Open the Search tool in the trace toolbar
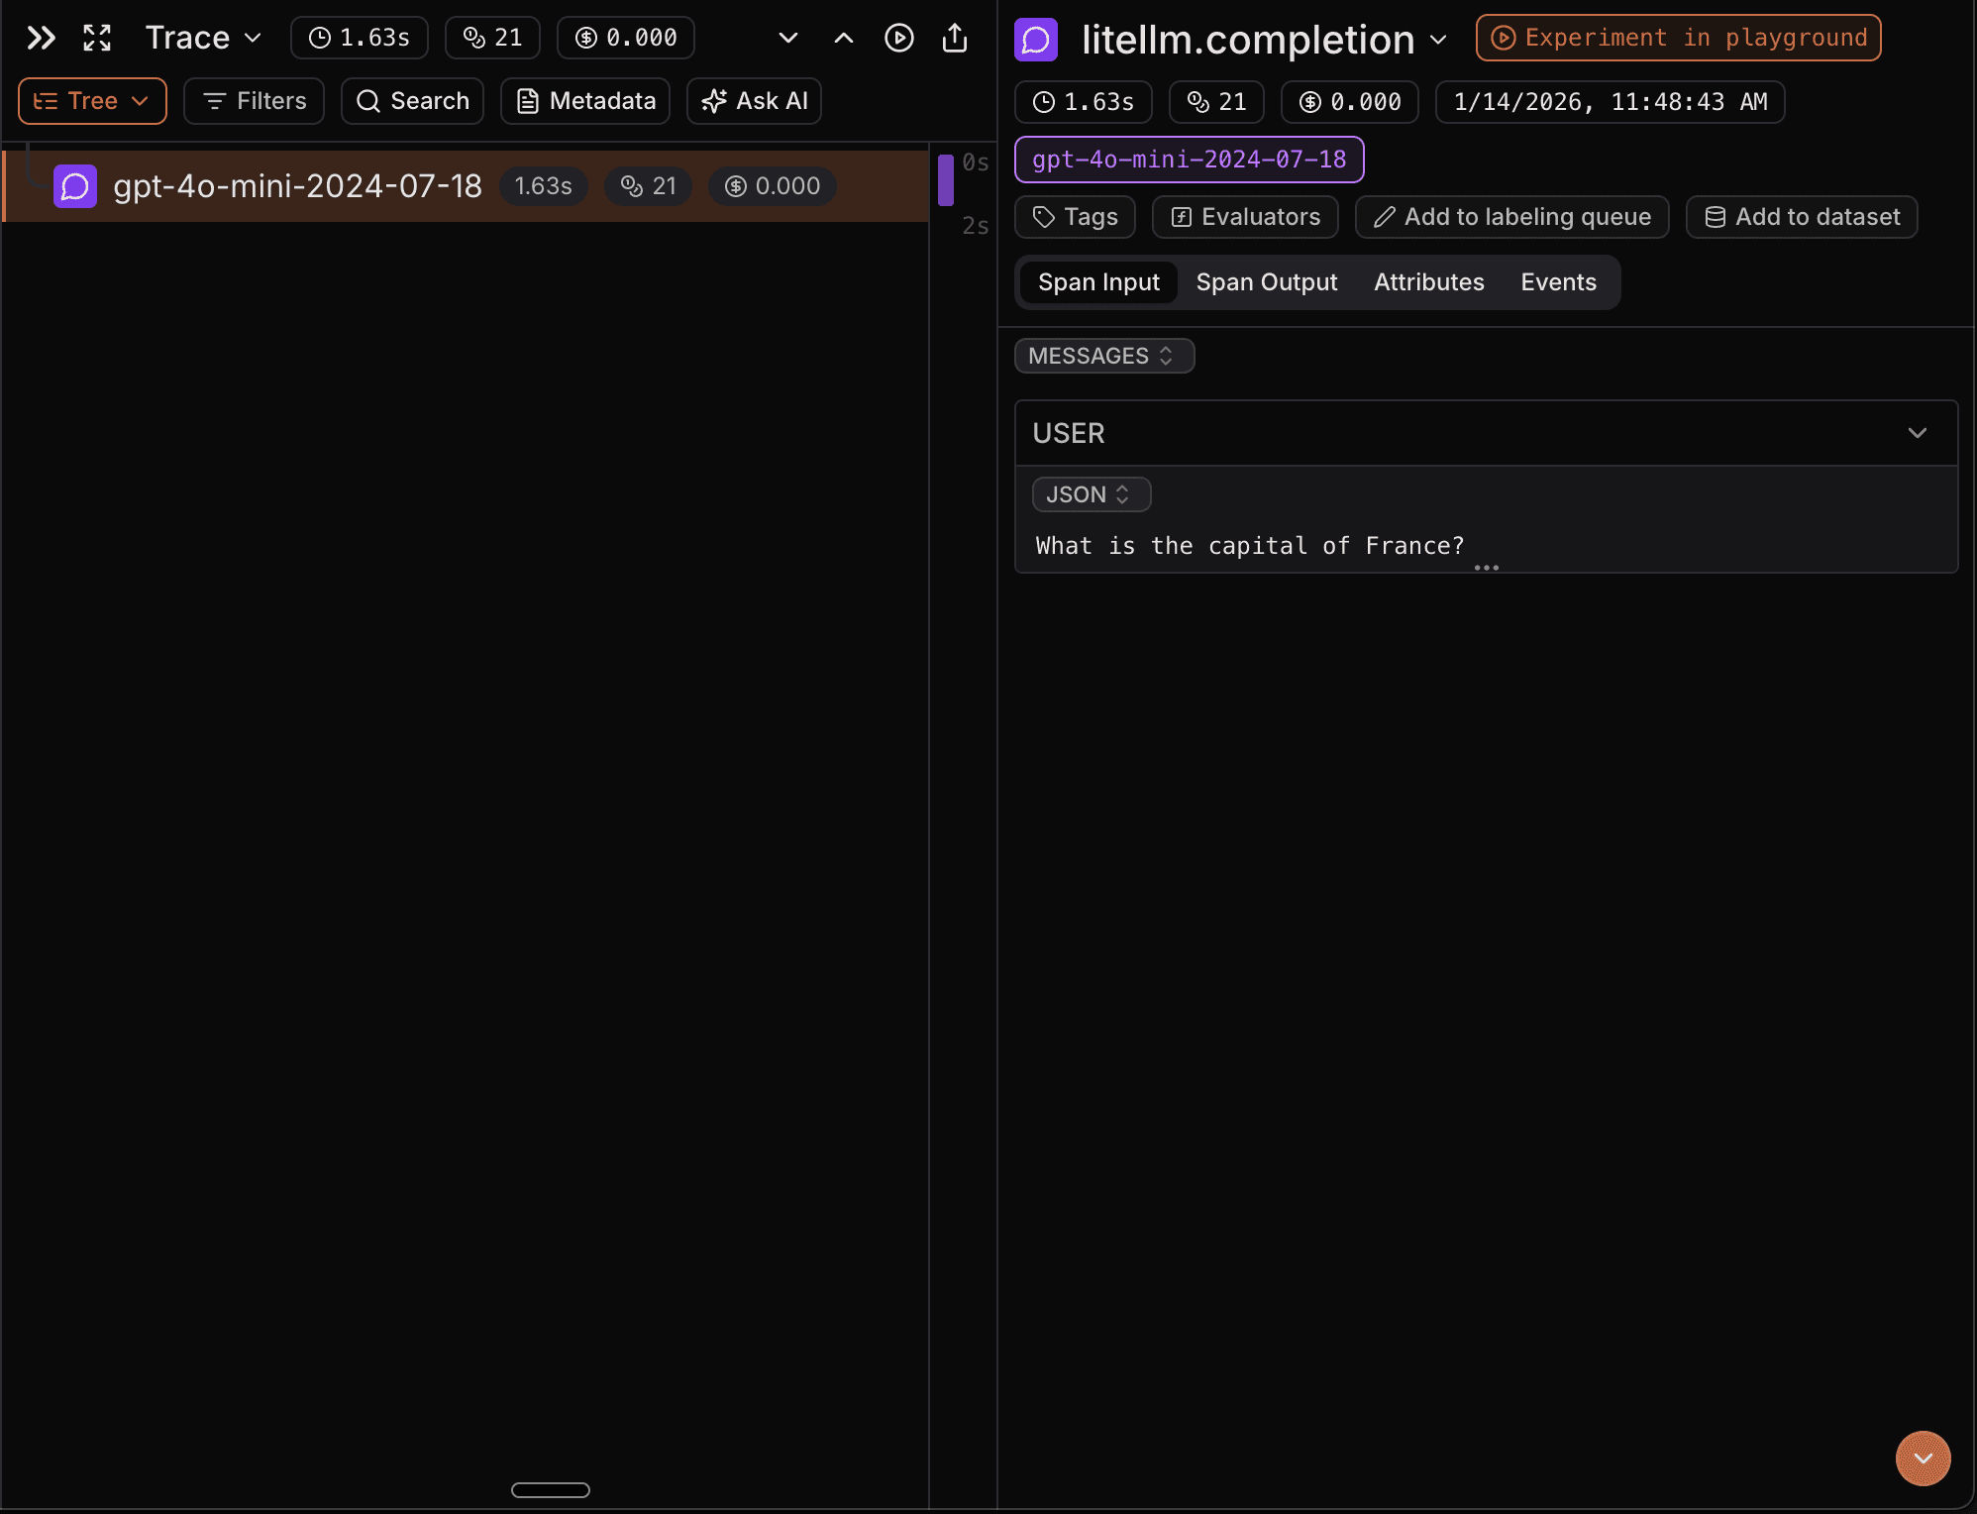 pos(412,100)
